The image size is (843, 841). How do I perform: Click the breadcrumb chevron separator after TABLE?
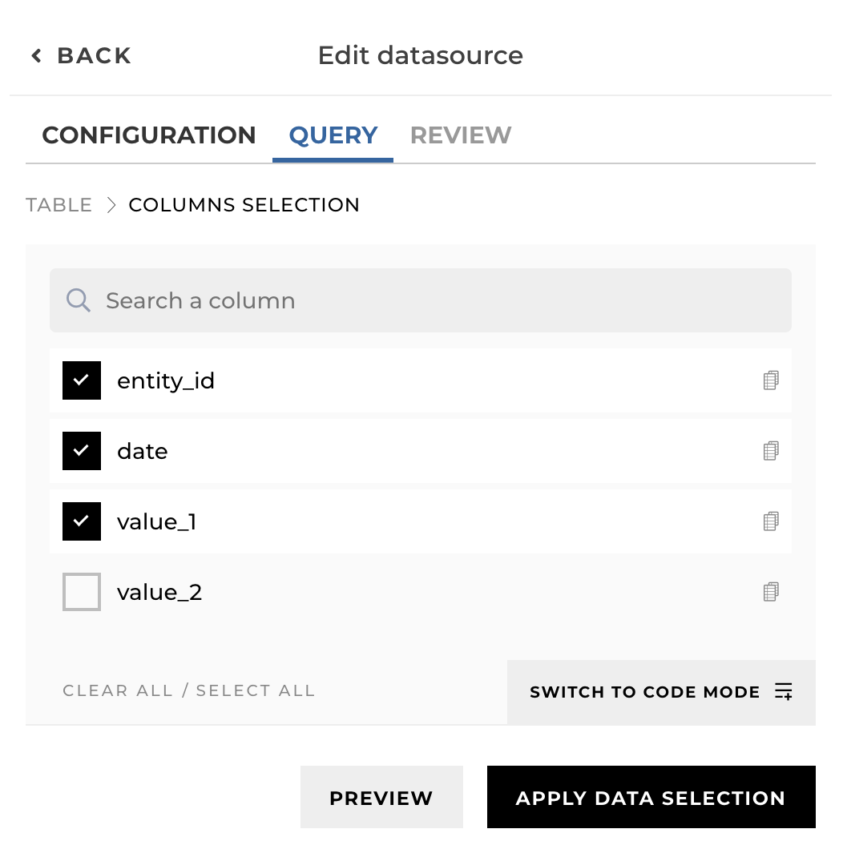point(111,205)
